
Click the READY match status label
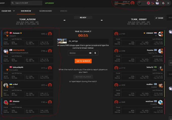click(83, 17)
